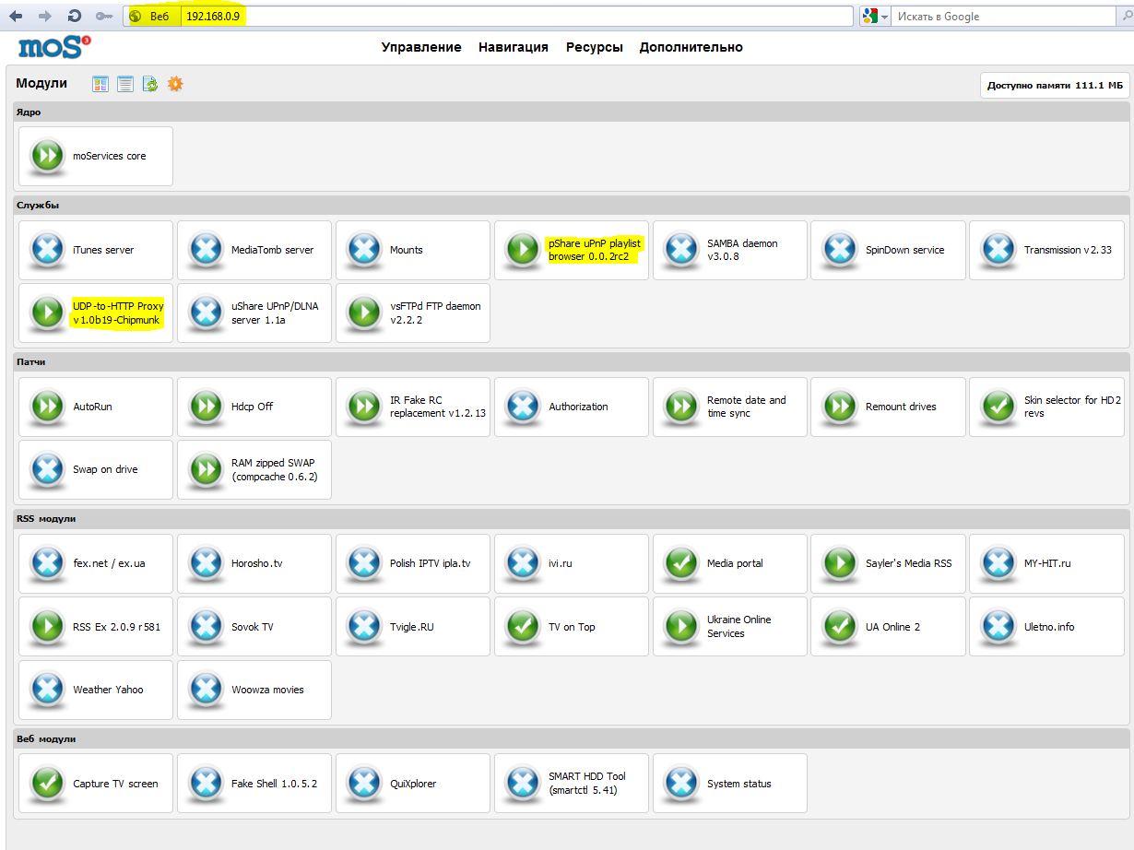Click the IR Fake RC replacement icon
This screenshot has width=1134, height=850.
pos(364,407)
